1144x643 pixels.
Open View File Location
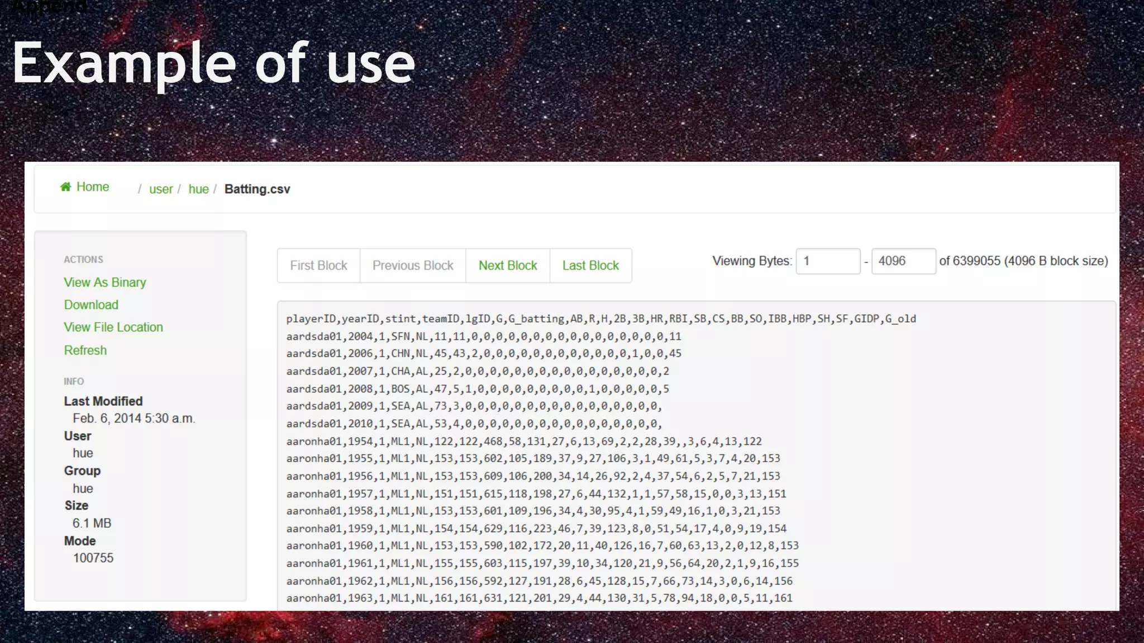(x=113, y=327)
